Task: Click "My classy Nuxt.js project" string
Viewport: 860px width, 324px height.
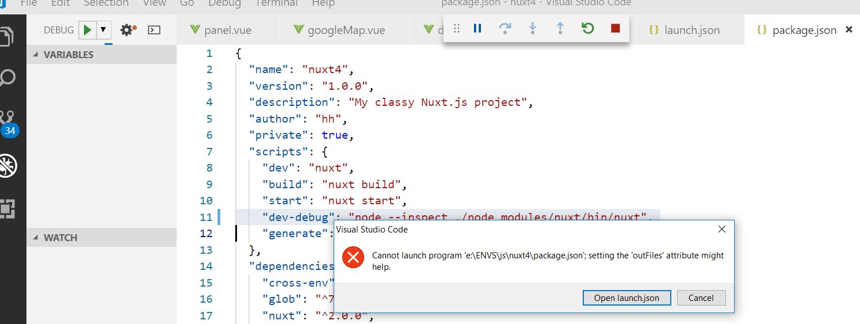Action: tap(438, 102)
